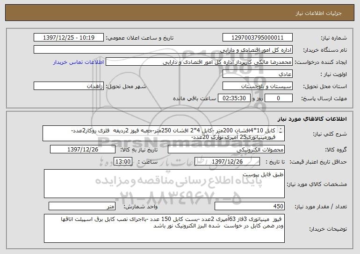Click the time field showing 13:00
The height and width of the screenshot is (254, 360).
pos(123,162)
